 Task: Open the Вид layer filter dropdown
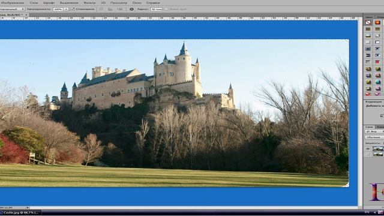coord(374,131)
